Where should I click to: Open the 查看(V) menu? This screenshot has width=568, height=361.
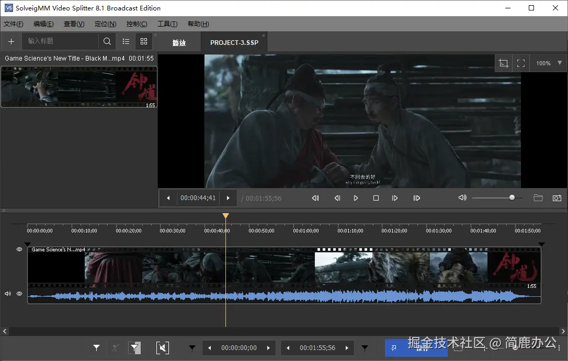(x=74, y=24)
